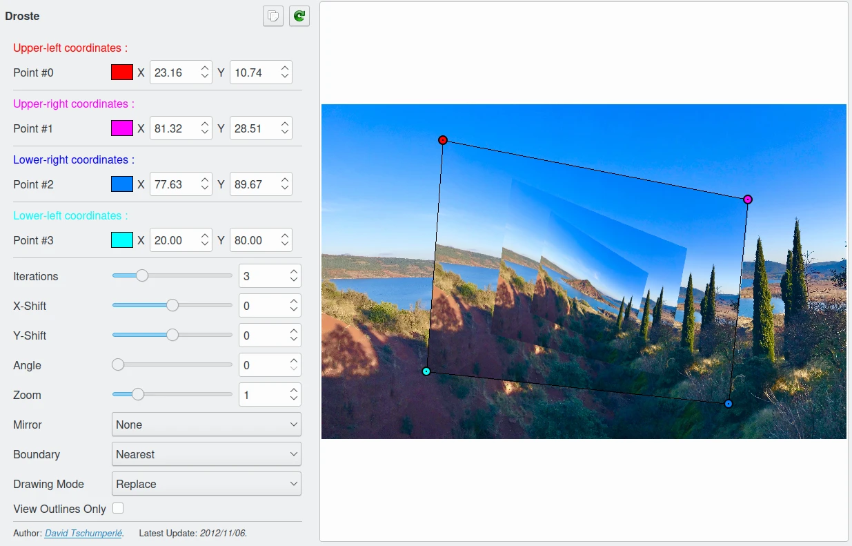Image resolution: width=852 pixels, height=546 pixels.
Task: Open the Mirror dropdown
Action: coord(206,425)
